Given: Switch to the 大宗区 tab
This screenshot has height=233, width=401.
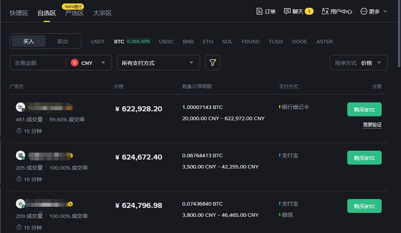Looking at the screenshot, I should 102,12.
